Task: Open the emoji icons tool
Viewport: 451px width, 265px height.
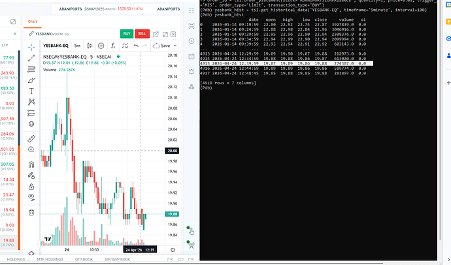Action: coord(31,124)
